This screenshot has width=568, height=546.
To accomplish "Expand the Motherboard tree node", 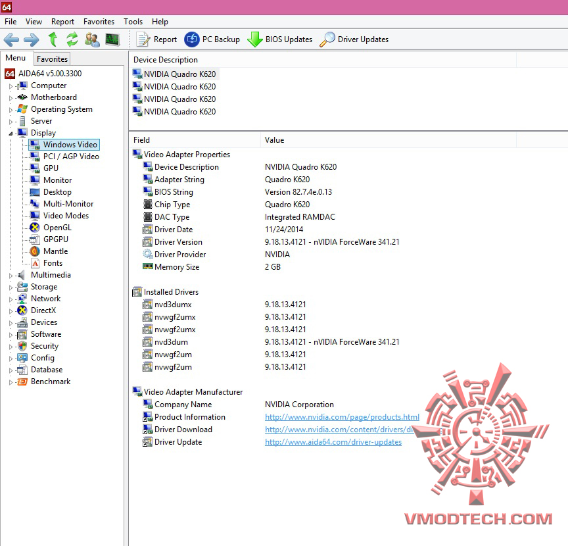I will (11, 98).
